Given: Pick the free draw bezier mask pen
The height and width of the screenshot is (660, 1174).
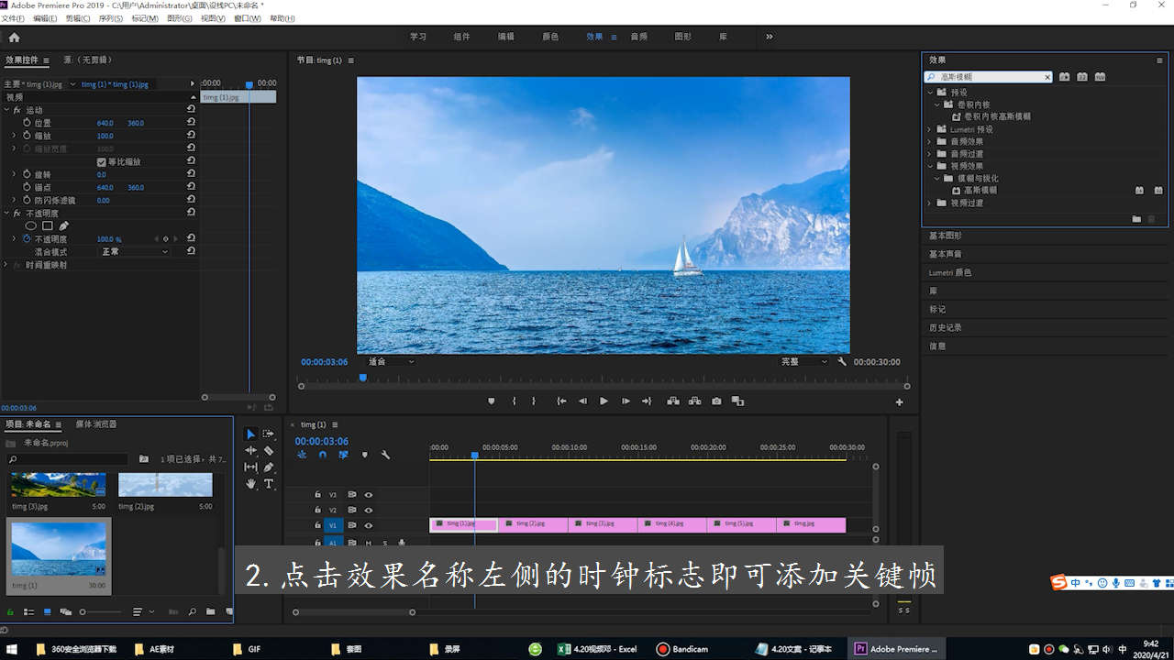Looking at the screenshot, I should (x=64, y=225).
